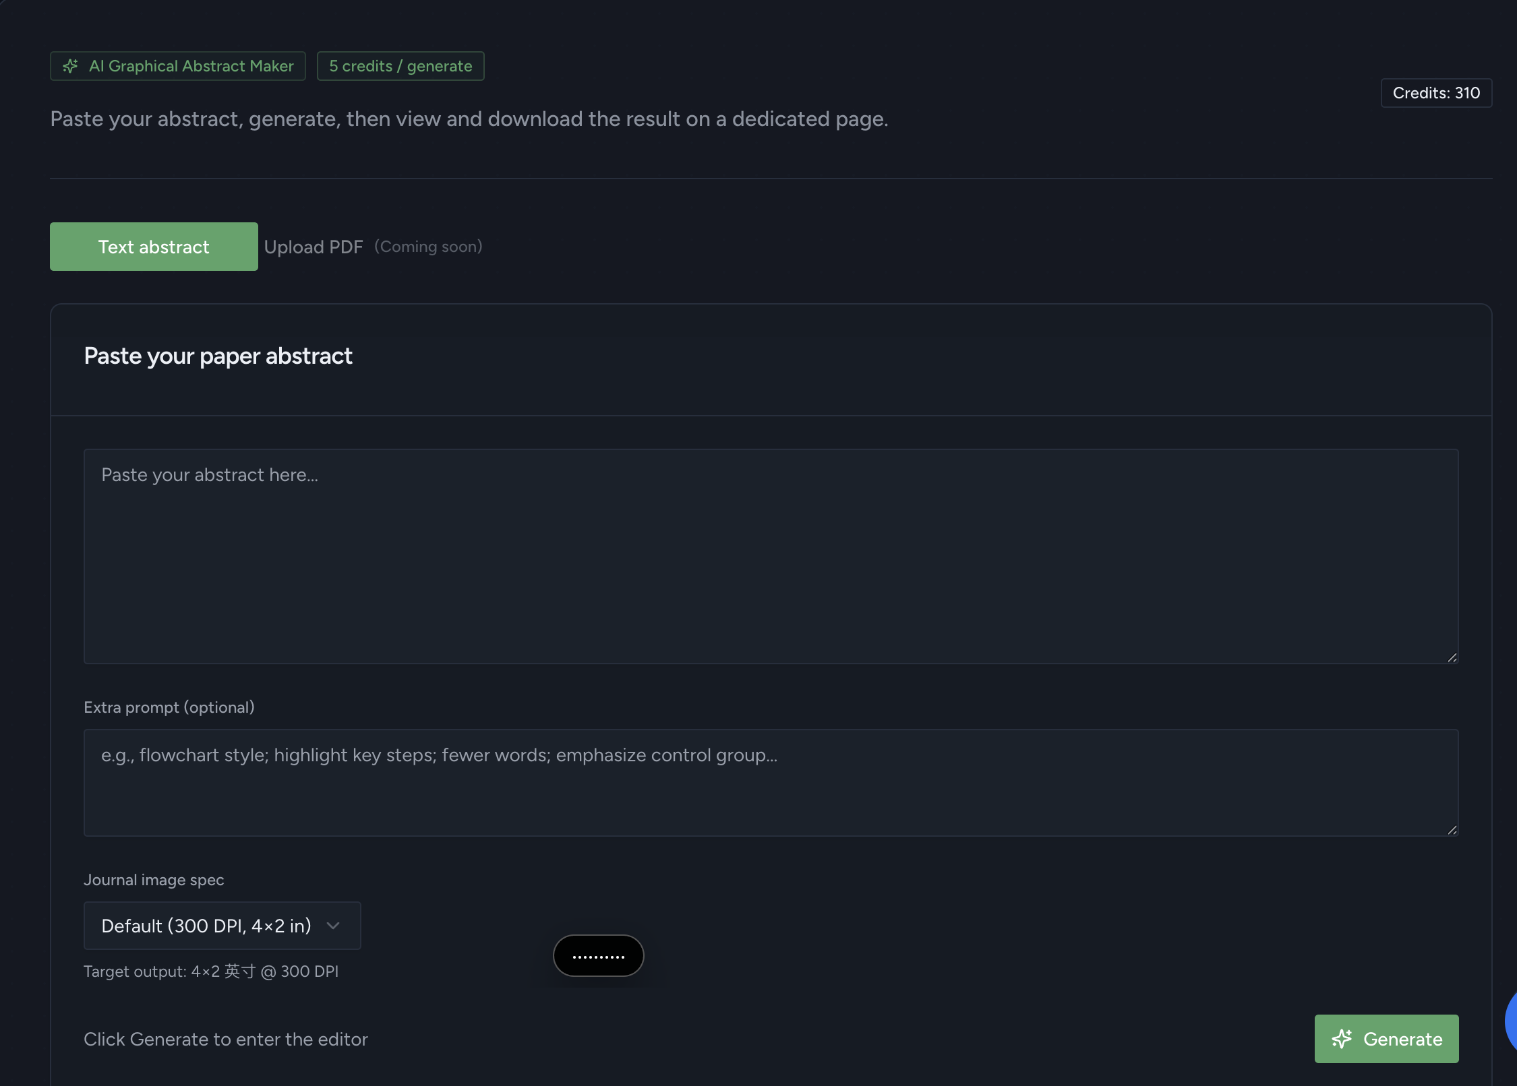The height and width of the screenshot is (1086, 1517).
Task: Click the sparkle icon on the Generate button
Action: click(x=1342, y=1039)
